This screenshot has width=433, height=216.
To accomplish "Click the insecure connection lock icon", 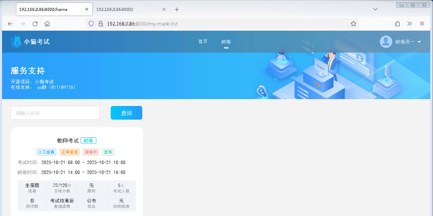I will point(100,24).
